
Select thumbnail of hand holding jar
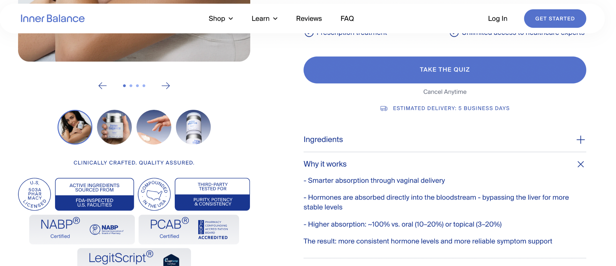click(x=114, y=127)
